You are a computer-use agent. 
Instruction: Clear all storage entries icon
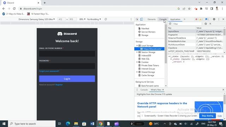click(206, 24)
